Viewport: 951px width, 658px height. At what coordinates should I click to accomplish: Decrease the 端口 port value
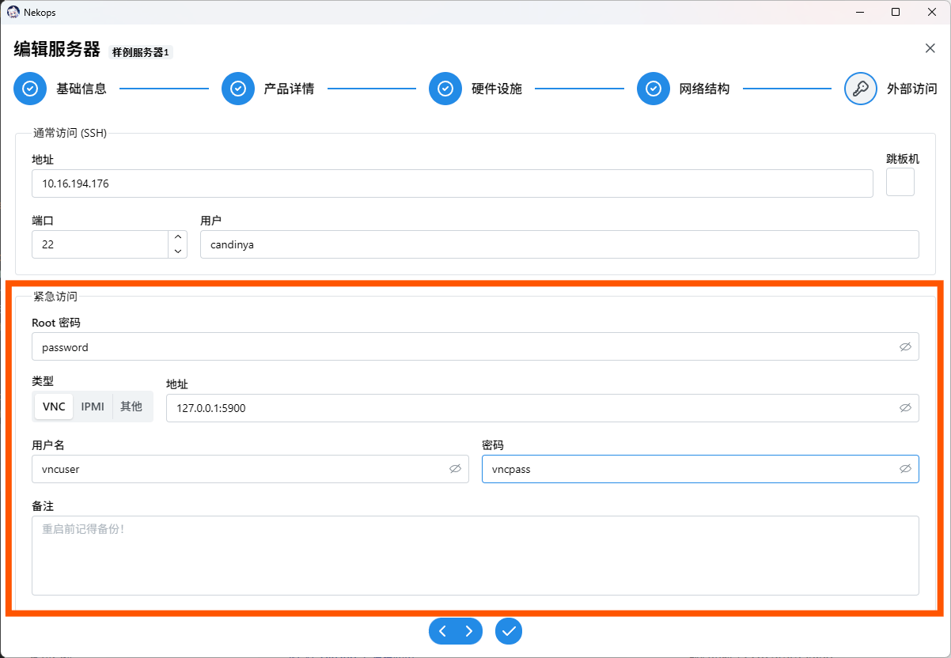(178, 251)
